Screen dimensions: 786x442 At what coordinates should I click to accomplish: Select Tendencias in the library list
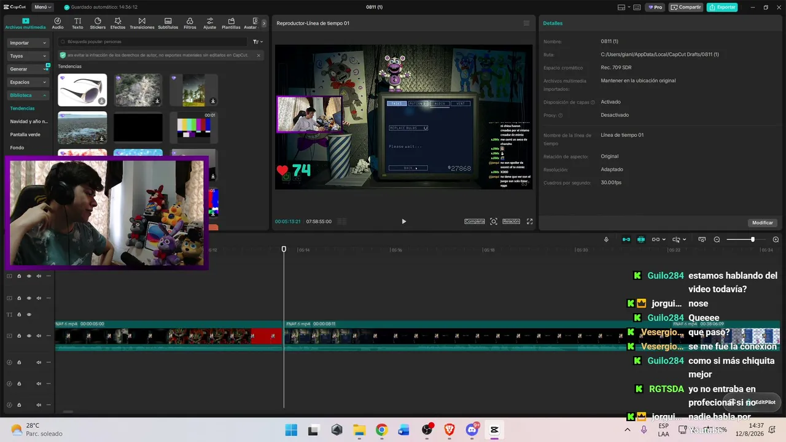coord(22,109)
